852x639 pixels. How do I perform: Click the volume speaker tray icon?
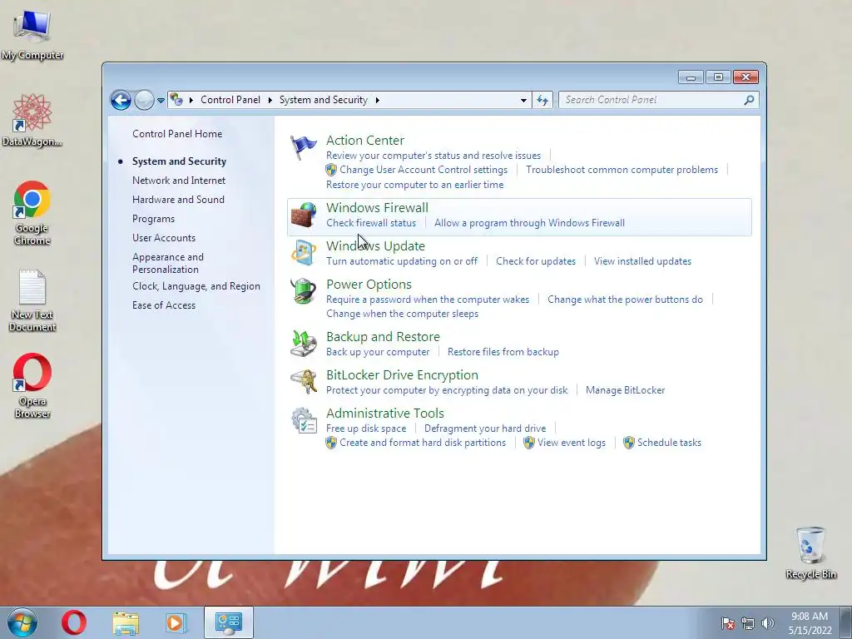pyautogui.click(x=768, y=623)
